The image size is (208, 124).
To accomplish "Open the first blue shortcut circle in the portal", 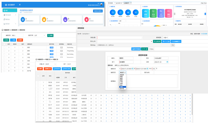I will click(x=113, y=12).
